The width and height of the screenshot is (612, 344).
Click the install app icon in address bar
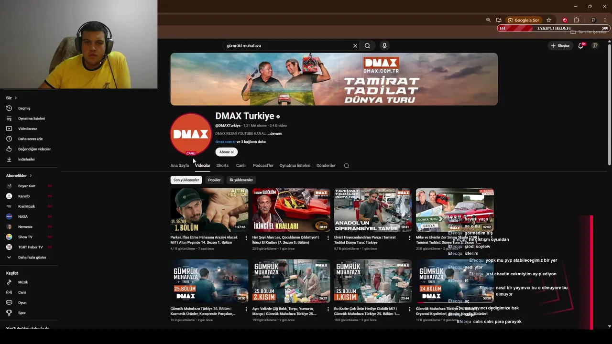pyautogui.click(x=499, y=20)
